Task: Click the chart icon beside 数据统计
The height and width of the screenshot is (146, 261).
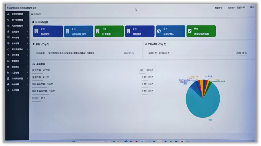Action: [8, 61]
